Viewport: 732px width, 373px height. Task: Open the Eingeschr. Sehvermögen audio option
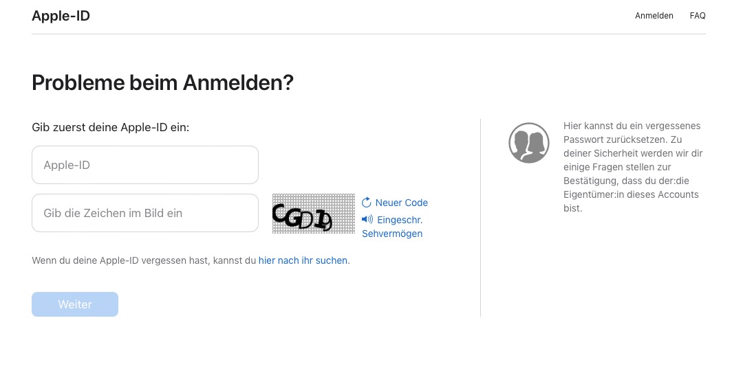tap(392, 227)
